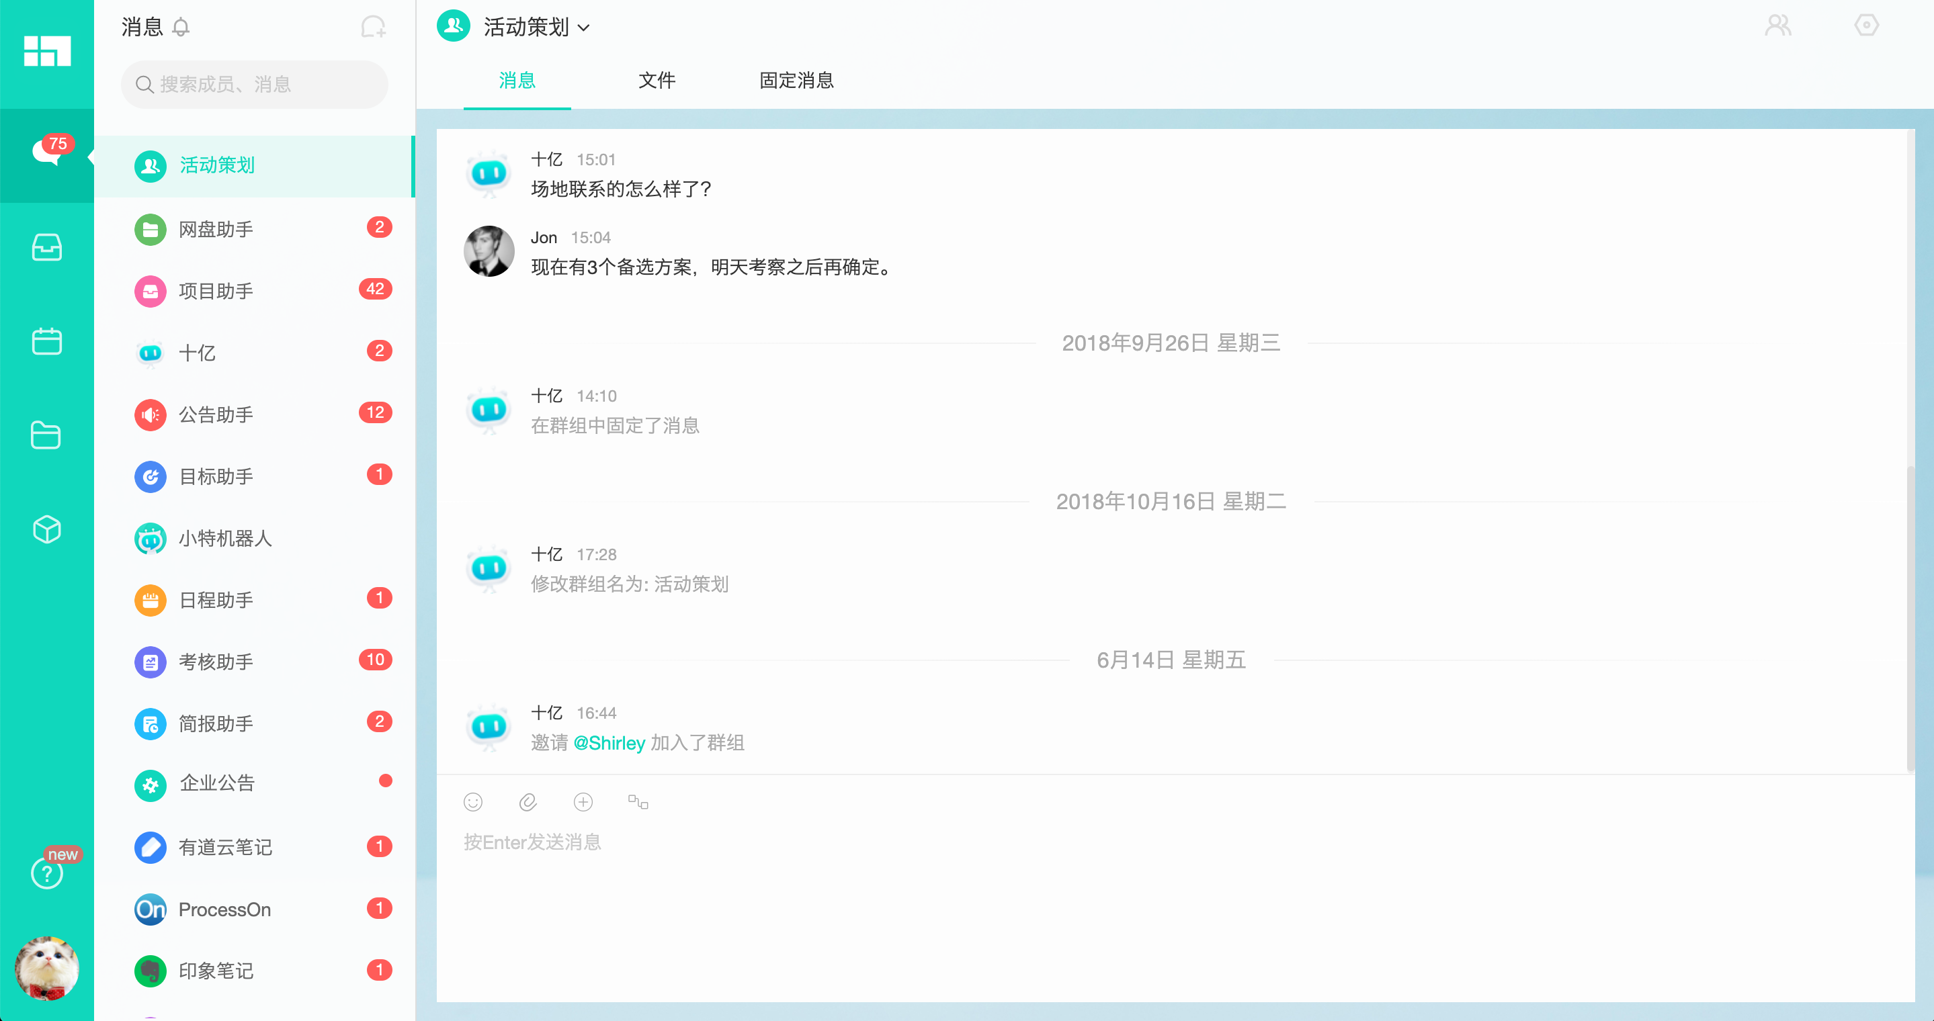Image resolution: width=1934 pixels, height=1021 pixels.
Task: Click Jon's avatar photo in chat
Action: click(x=489, y=251)
